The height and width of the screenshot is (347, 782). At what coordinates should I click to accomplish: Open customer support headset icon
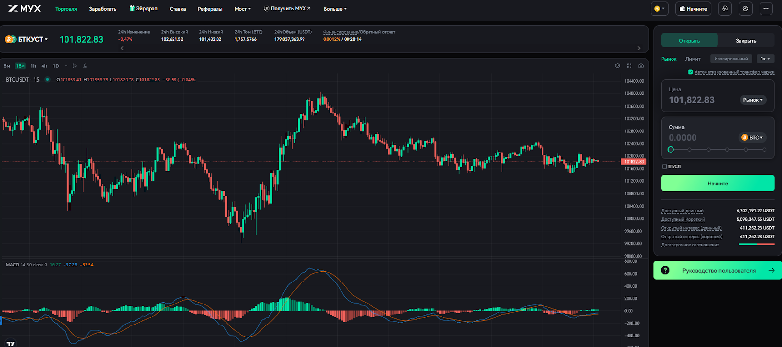[x=725, y=9]
